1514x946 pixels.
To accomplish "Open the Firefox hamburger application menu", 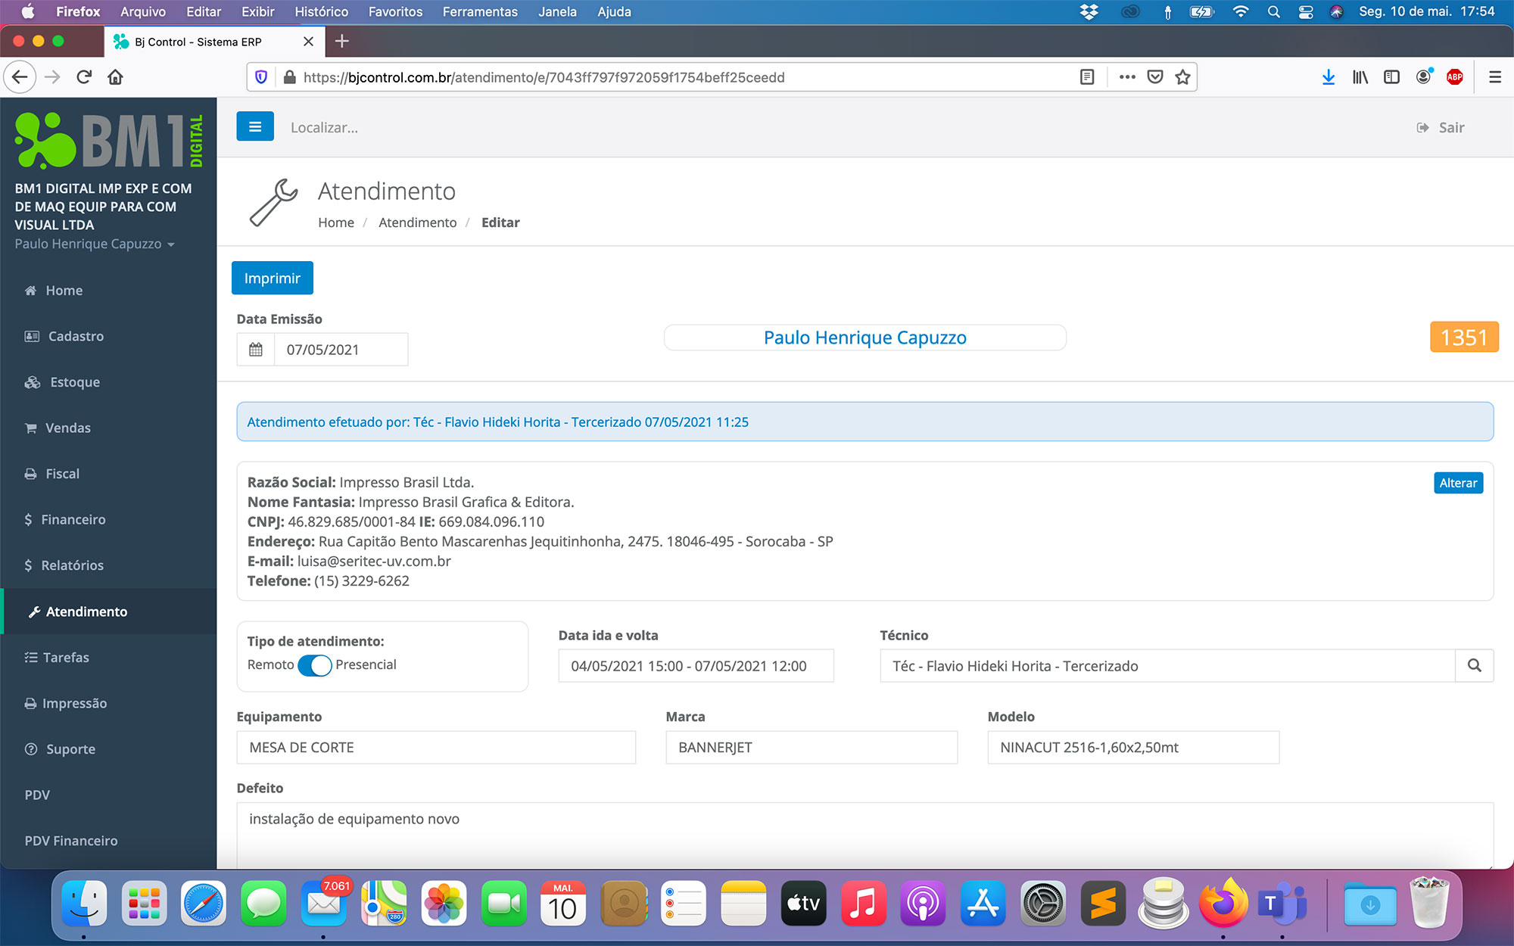I will pyautogui.click(x=1494, y=77).
